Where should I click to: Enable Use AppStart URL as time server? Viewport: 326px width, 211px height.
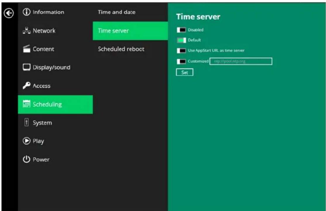pyautogui.click(x=181, y=50)
